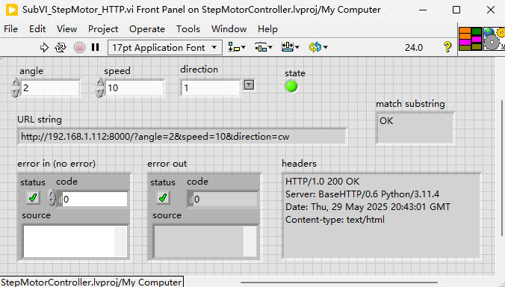
Task: Click the yellow context help question mark
Action: pos(447,47)
